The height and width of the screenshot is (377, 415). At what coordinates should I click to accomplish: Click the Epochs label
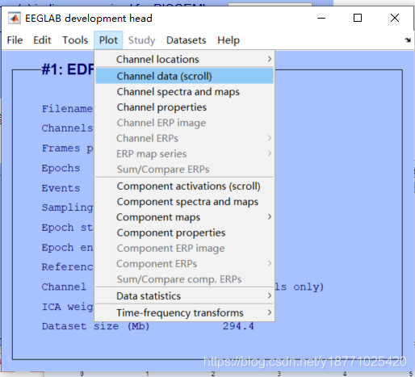click(x=61, y=168)
